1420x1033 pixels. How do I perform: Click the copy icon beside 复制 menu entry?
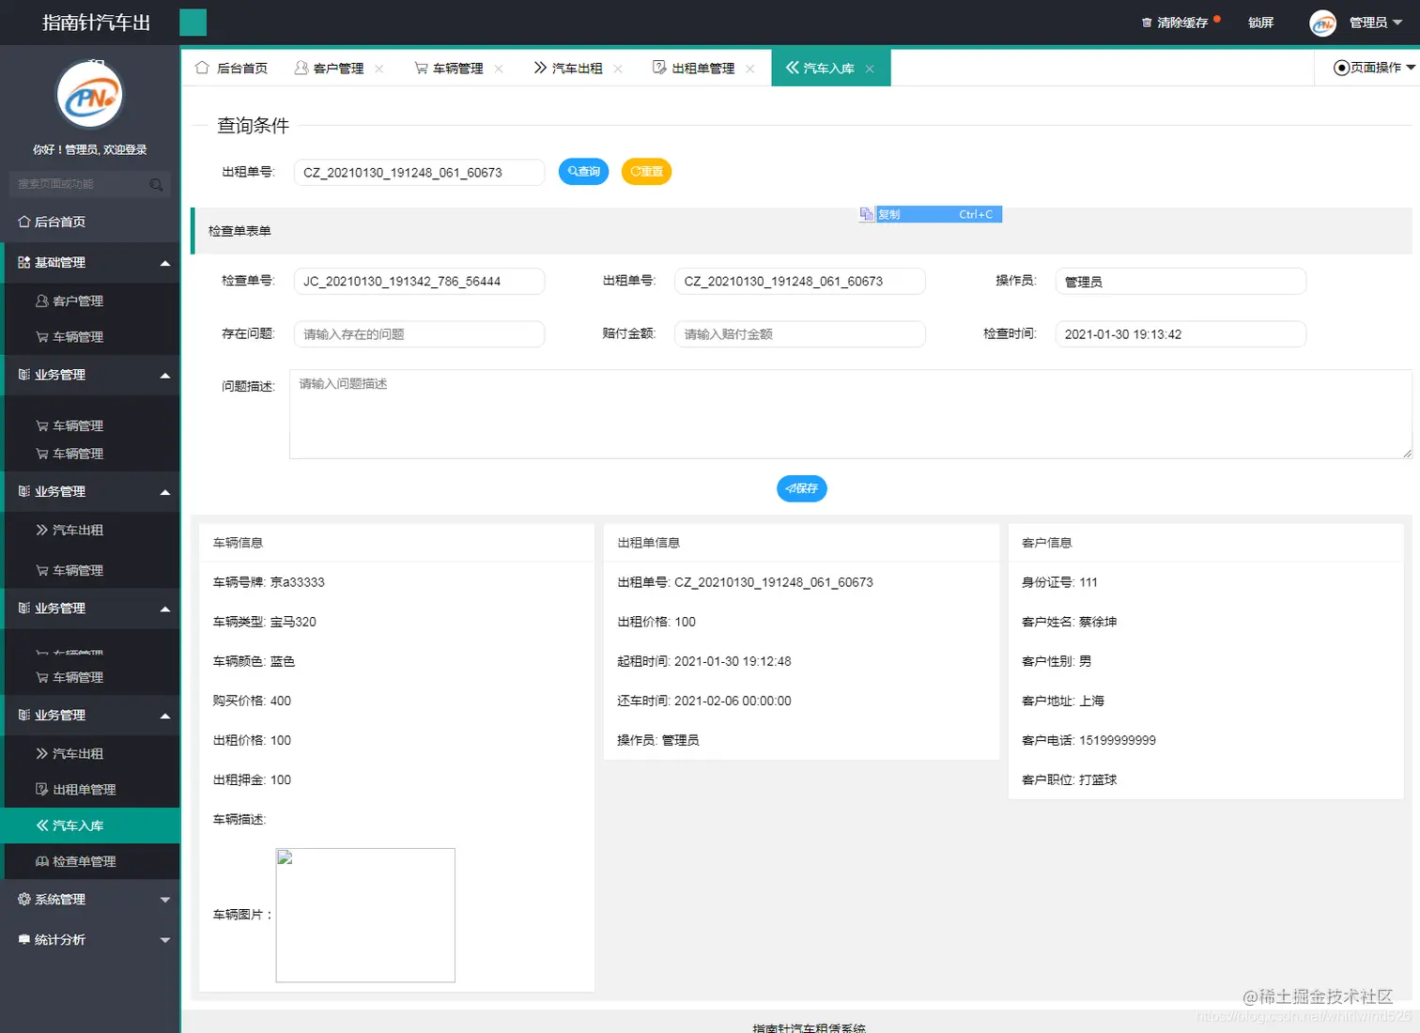866,214
